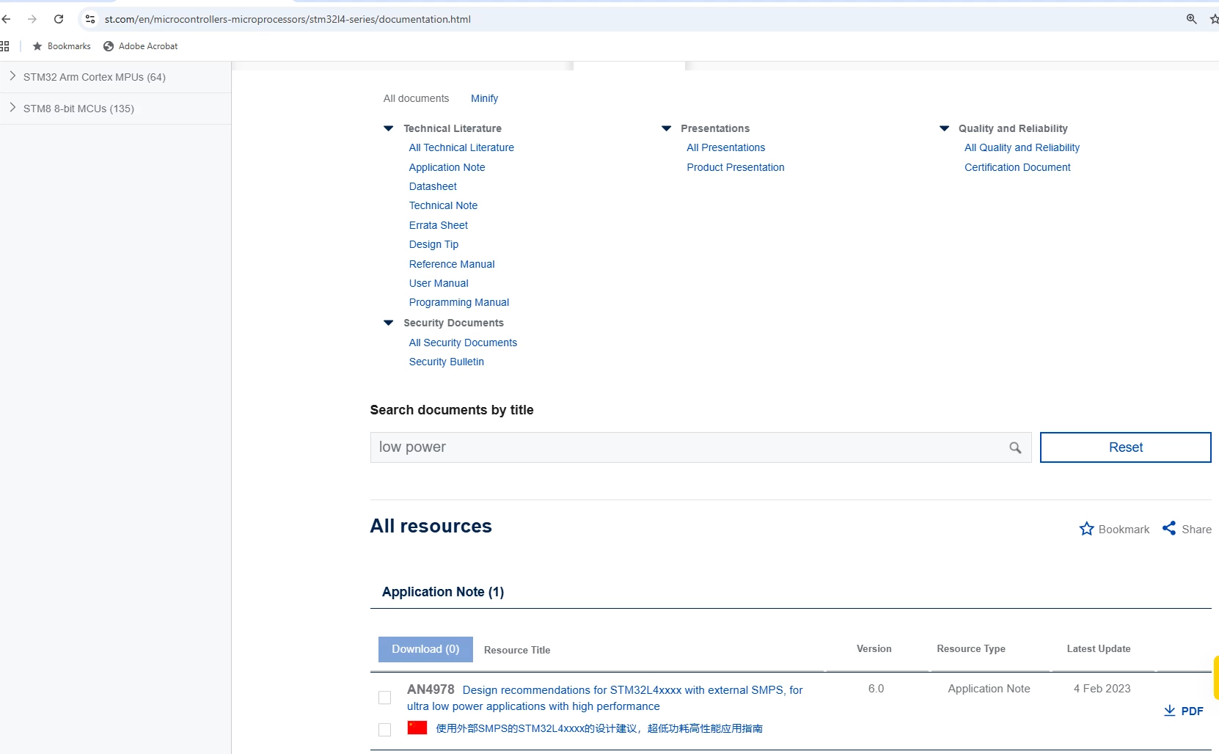Viewport: 1219px width, 754px height.
Task: Filter by Programming Manual
Action: [458, 302]
